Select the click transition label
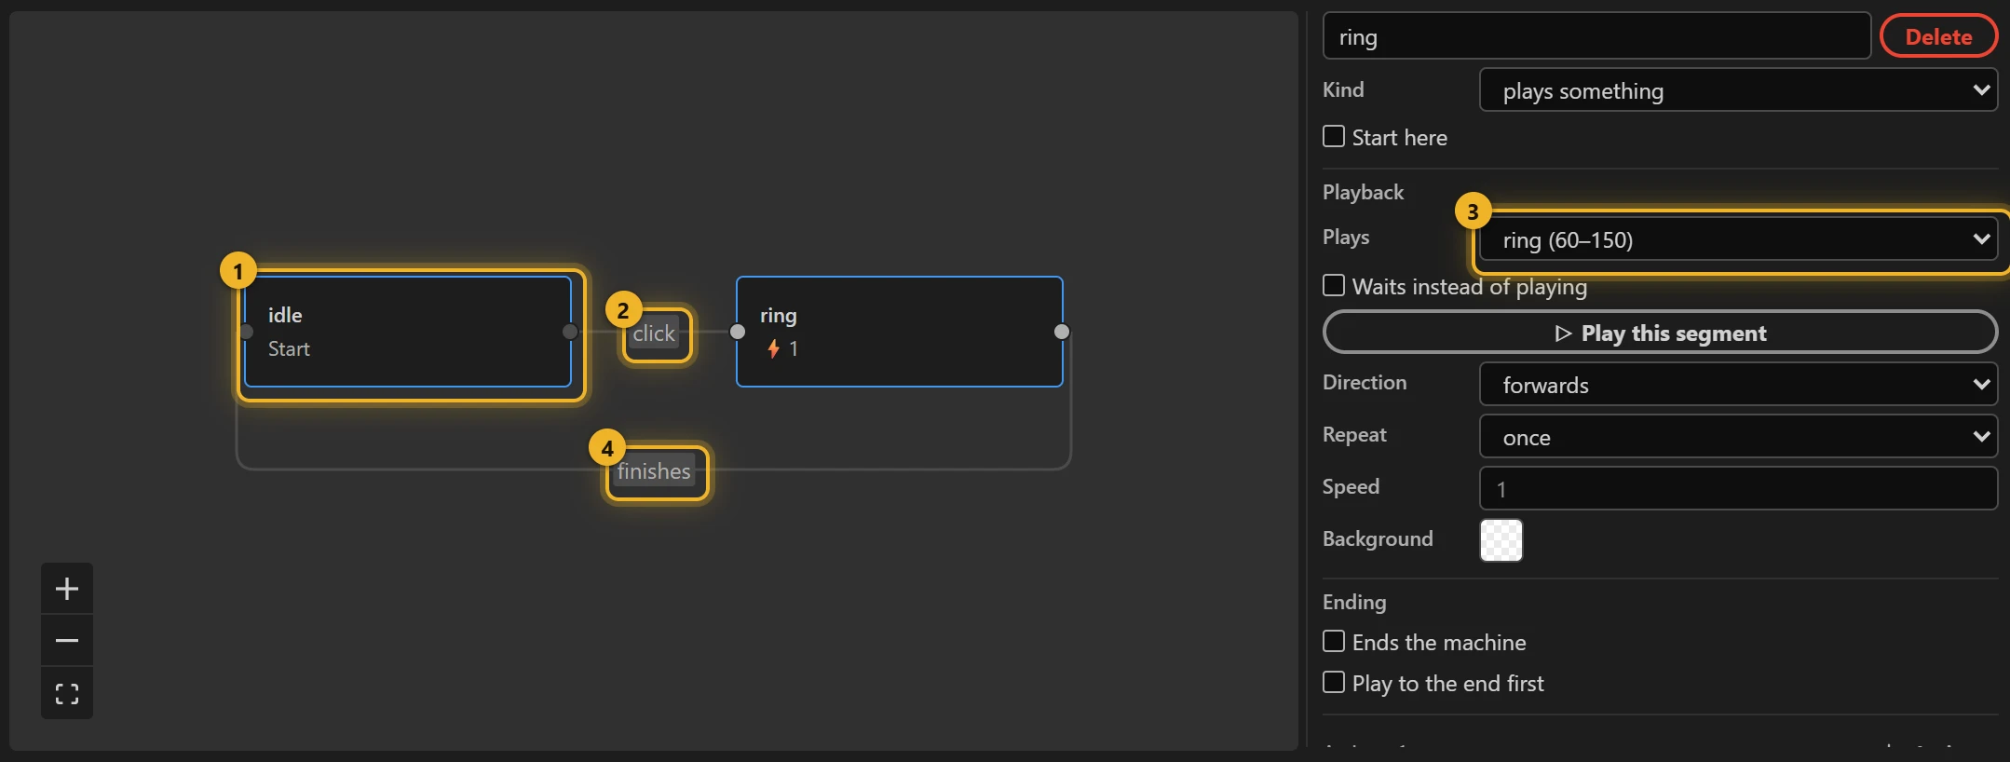2010x762 pixels. pyautogui.click(x=654, y=333)
